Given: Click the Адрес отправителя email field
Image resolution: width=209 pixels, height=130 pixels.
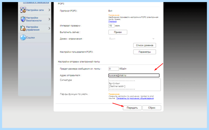Looking at the screenshot, I should point(134,76).
